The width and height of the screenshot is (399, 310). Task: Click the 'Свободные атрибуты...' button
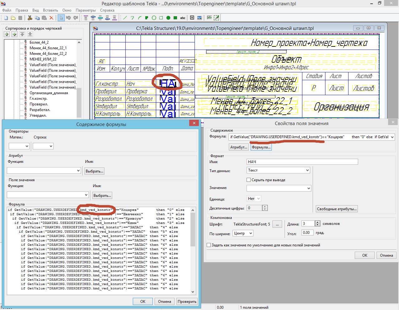click(337, 209)
